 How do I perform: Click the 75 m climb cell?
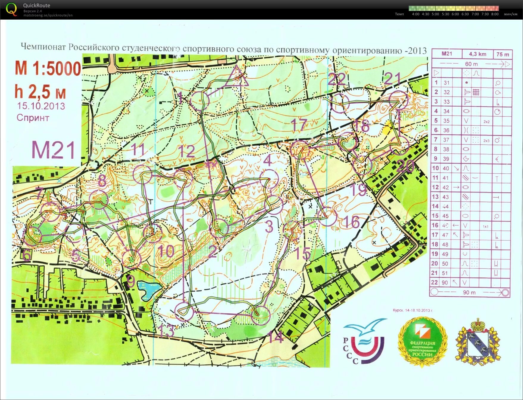[503, 54]
